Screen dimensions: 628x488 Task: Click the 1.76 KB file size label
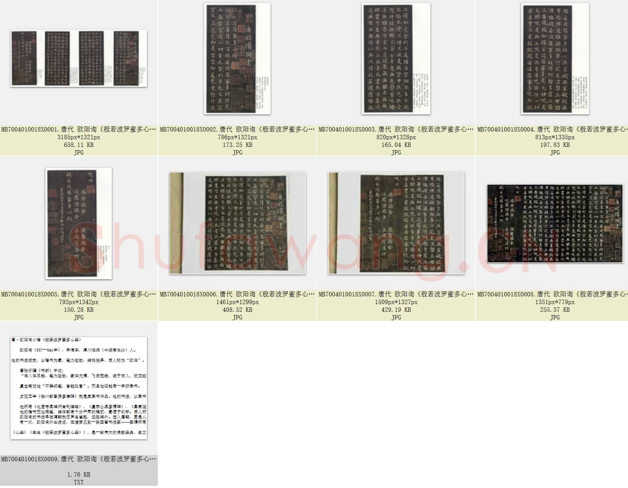(79, 474)
